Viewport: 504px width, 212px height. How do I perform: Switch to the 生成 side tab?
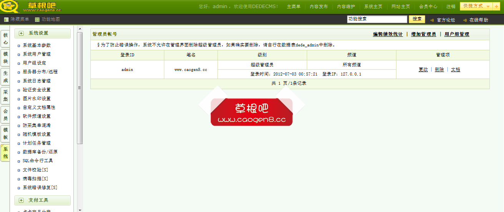[5, 77]
